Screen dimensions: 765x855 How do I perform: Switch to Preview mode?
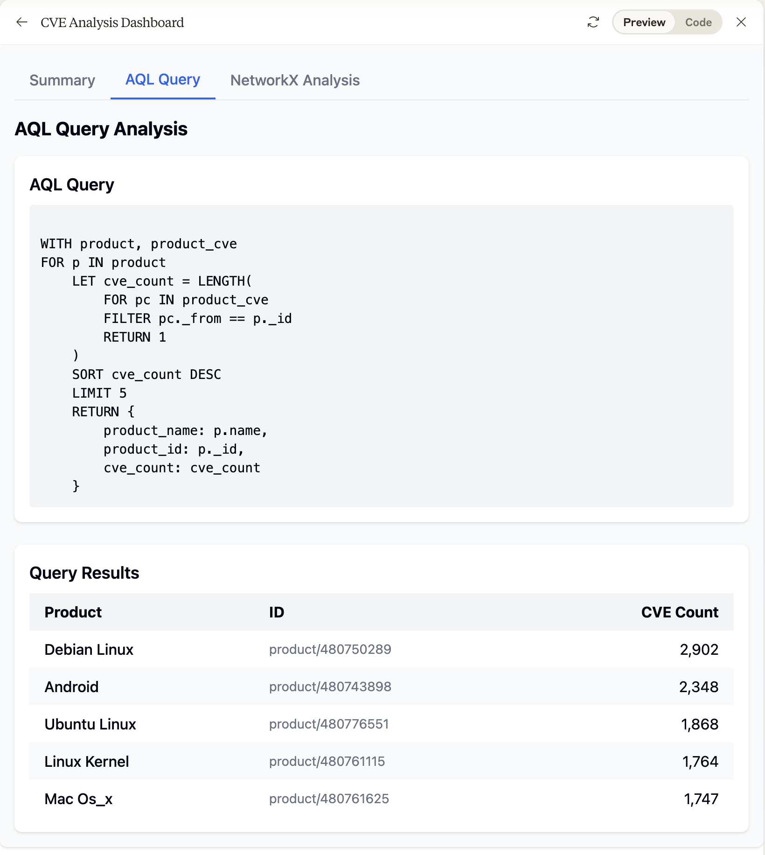pyautogui.click(x=644, y=22)
